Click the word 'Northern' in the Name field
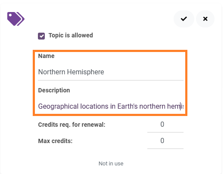 click(52, 72)
